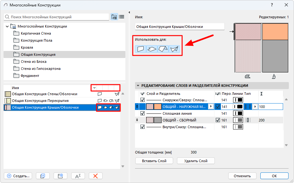Click reorder handle of ОБЩИЙ - НАРУЖНАЯ layer

(137, 107)
